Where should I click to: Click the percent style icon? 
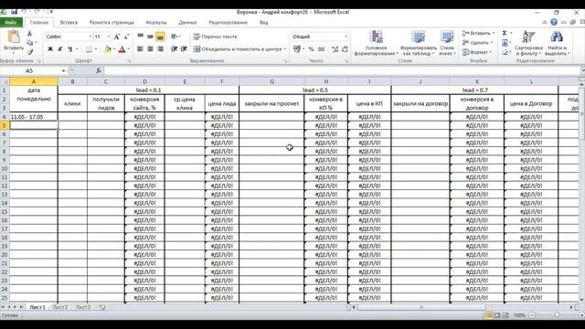tap(311, 49)
